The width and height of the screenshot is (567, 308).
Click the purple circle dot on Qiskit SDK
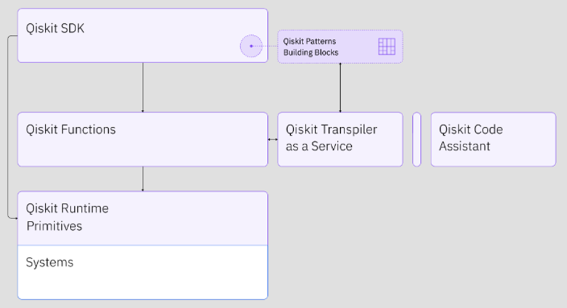251,46
